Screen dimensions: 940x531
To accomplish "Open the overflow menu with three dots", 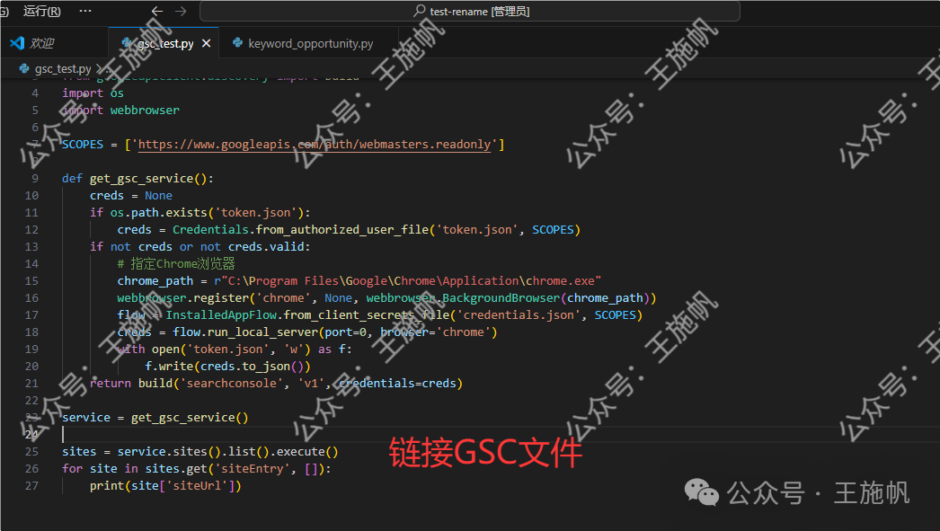I will pyautogui.click(x=85, y=11).
